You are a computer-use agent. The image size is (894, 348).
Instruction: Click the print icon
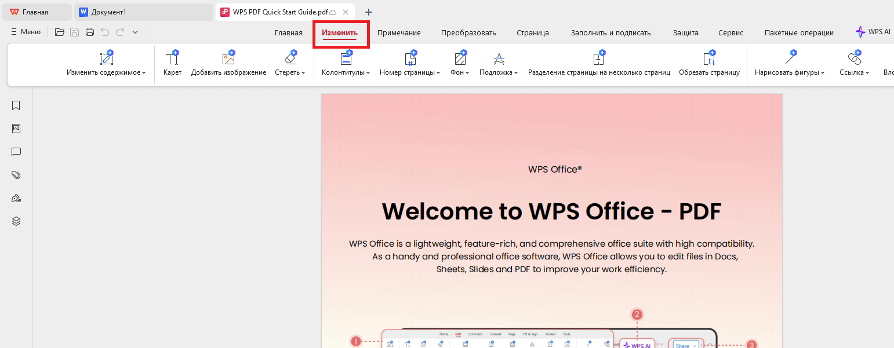coord(90,32)
